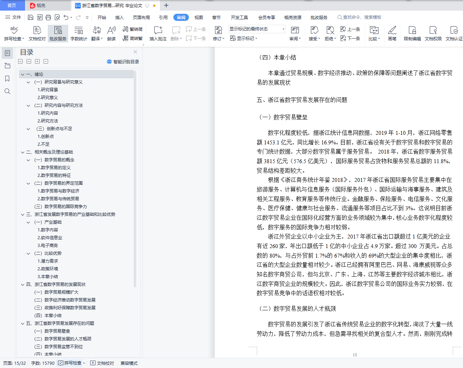Go to next revision next to 拒绝
This screenshot has width=463, height=368.
click(350, 38)
